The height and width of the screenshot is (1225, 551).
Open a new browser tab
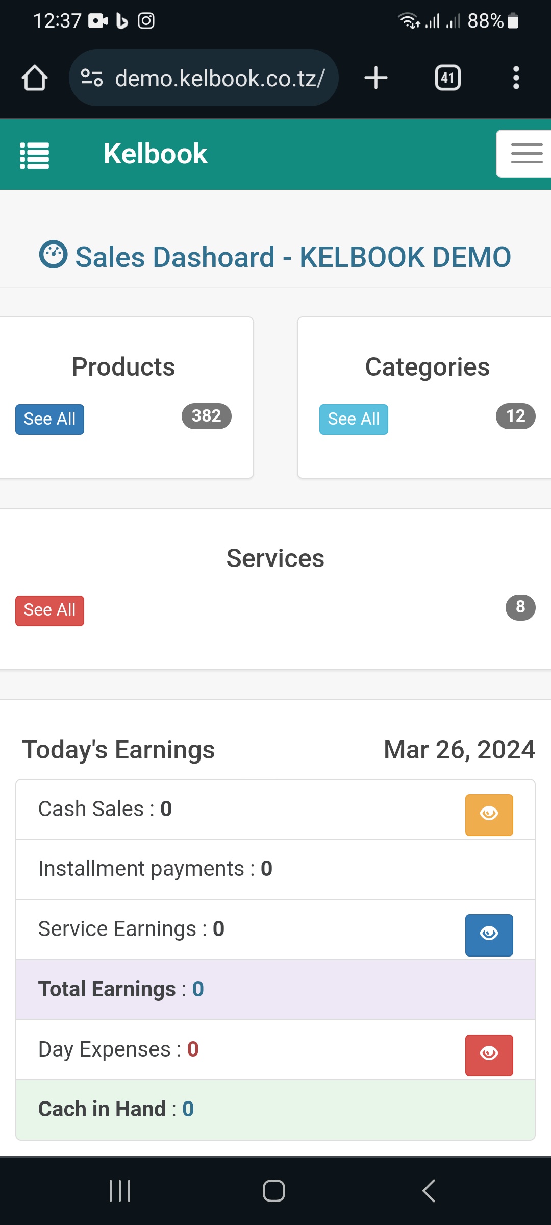pyautogui.click(x=376, y=78)
